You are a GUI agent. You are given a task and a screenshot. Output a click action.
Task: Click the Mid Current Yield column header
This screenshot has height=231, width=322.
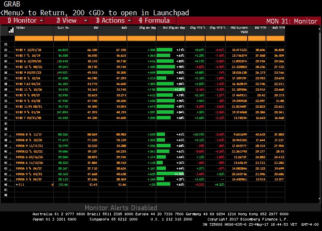pos(238,30)
